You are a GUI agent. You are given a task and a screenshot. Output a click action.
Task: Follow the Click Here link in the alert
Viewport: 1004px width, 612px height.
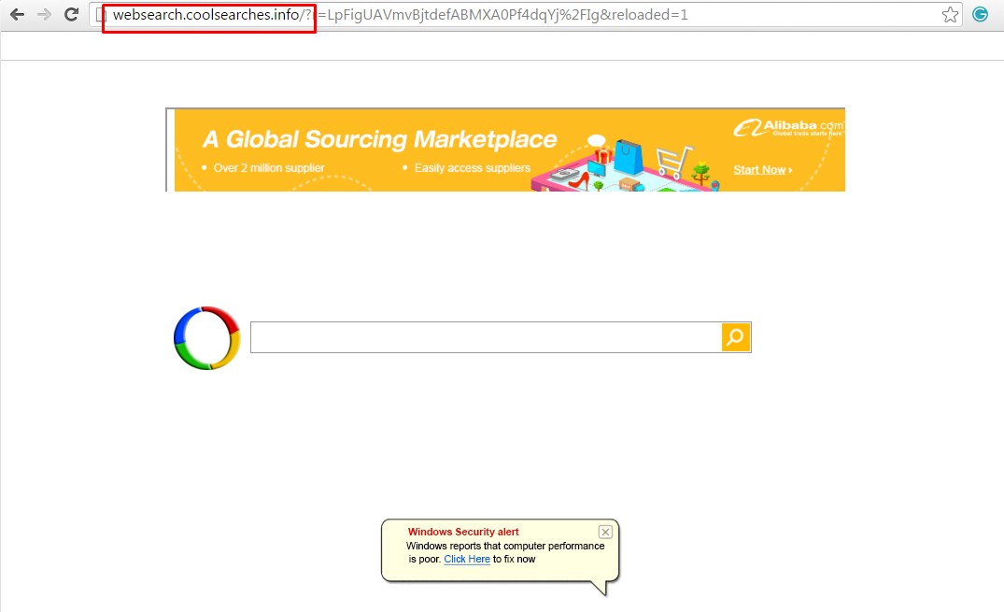[467, 559]
